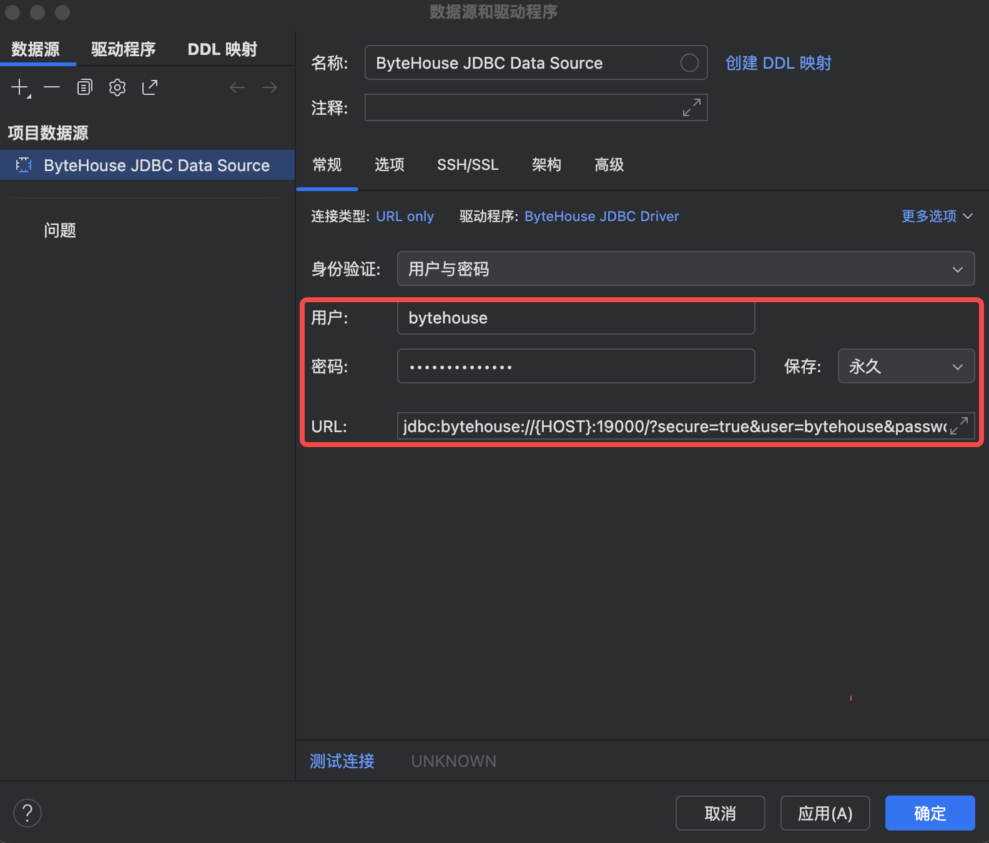The image size is (989, 843).
Task: Open the 身份验证 dropdown showing 用户与密码
Action: [686, 269]
